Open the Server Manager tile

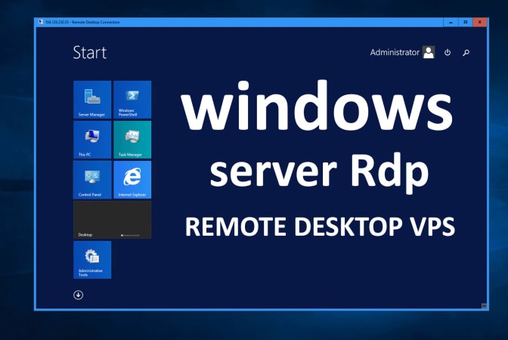(x=92, y=100)
